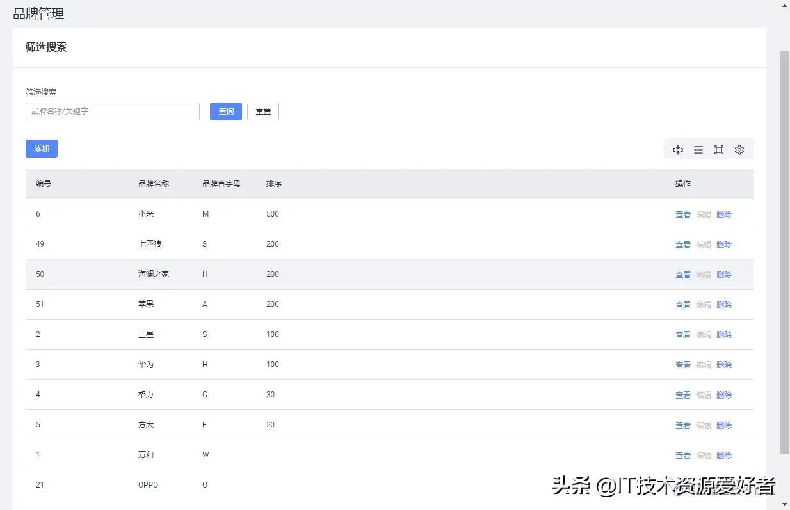Click the 排序 column header
790x510 pixels.
(x=274, y=184)
